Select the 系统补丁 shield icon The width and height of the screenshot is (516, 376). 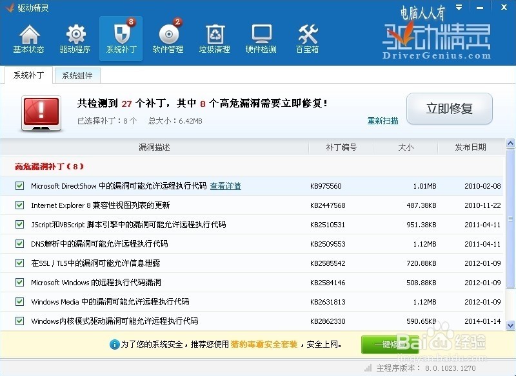tap(121, 39)
